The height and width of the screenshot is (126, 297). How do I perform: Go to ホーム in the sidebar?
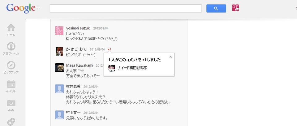[11, 30]
